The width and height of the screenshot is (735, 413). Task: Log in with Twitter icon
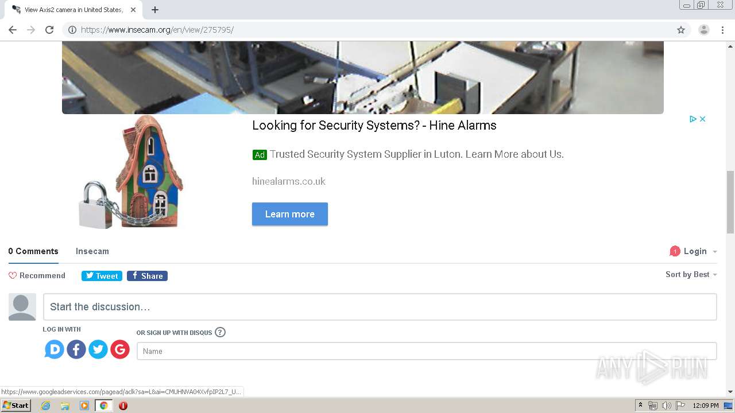pos(98,349)
